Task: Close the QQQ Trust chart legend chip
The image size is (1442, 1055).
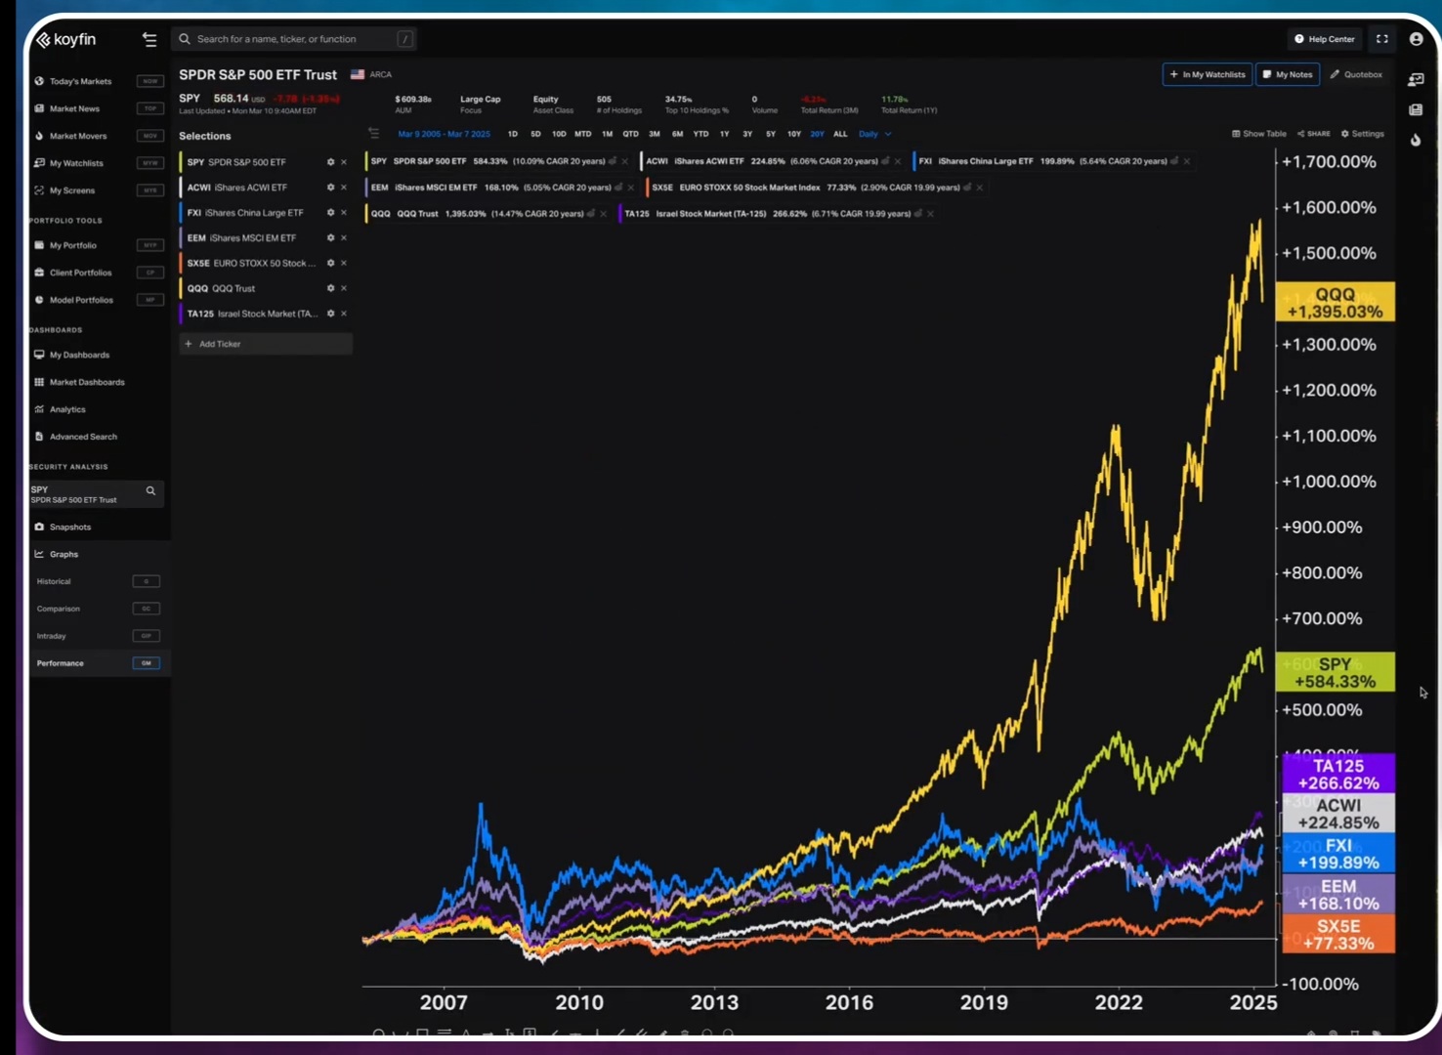Action: point(603,214)
